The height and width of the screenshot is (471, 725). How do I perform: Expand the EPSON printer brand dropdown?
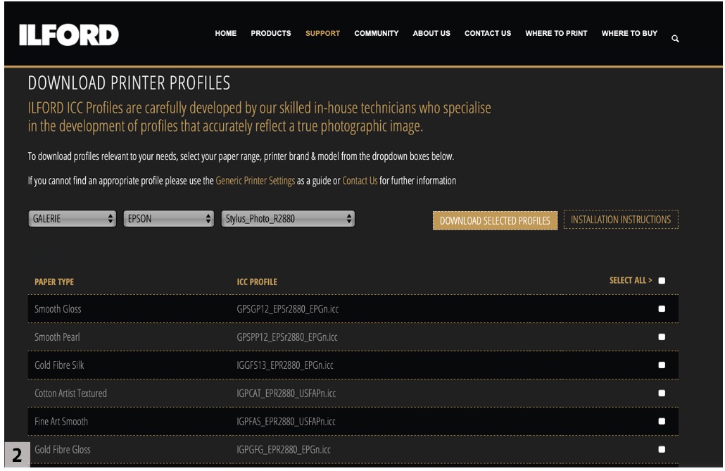pos(168,219)
